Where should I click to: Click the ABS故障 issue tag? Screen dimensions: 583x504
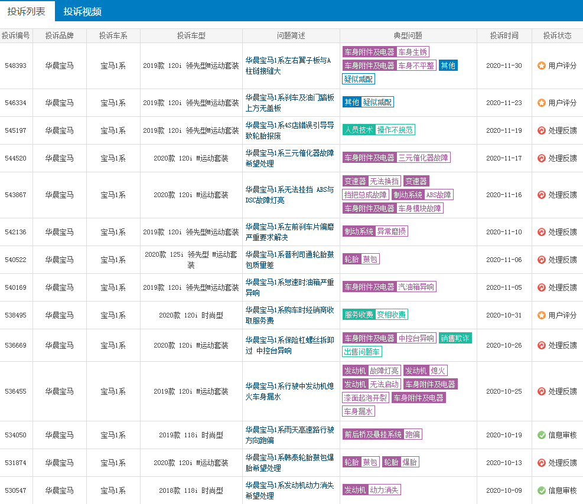tap(439, 195)
